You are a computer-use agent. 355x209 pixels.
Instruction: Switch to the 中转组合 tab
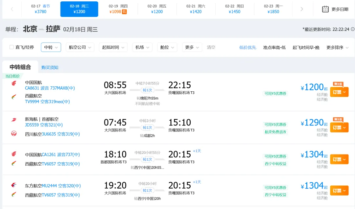point(20,67)
